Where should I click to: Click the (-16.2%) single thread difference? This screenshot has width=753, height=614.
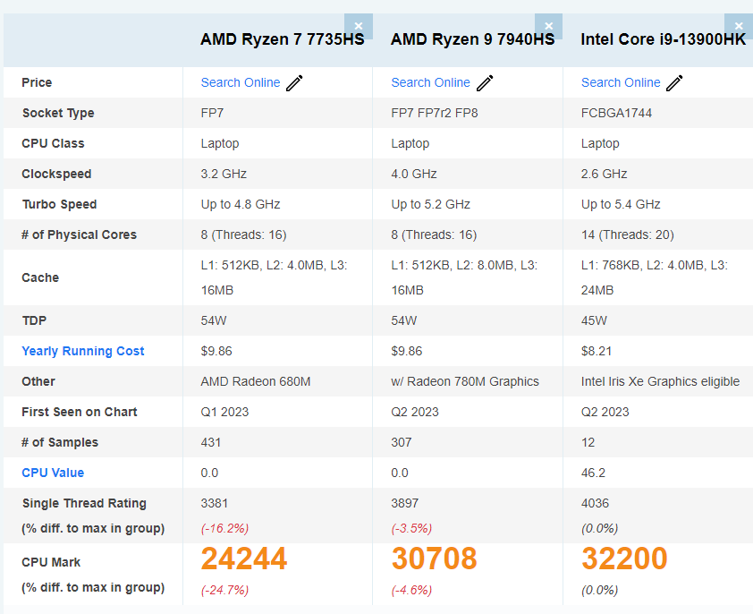coord(224,528)
